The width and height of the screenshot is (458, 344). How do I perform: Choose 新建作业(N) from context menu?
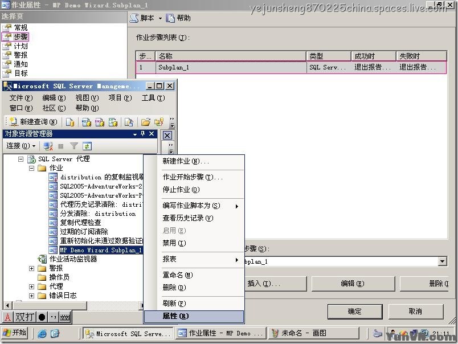[194, 161]
